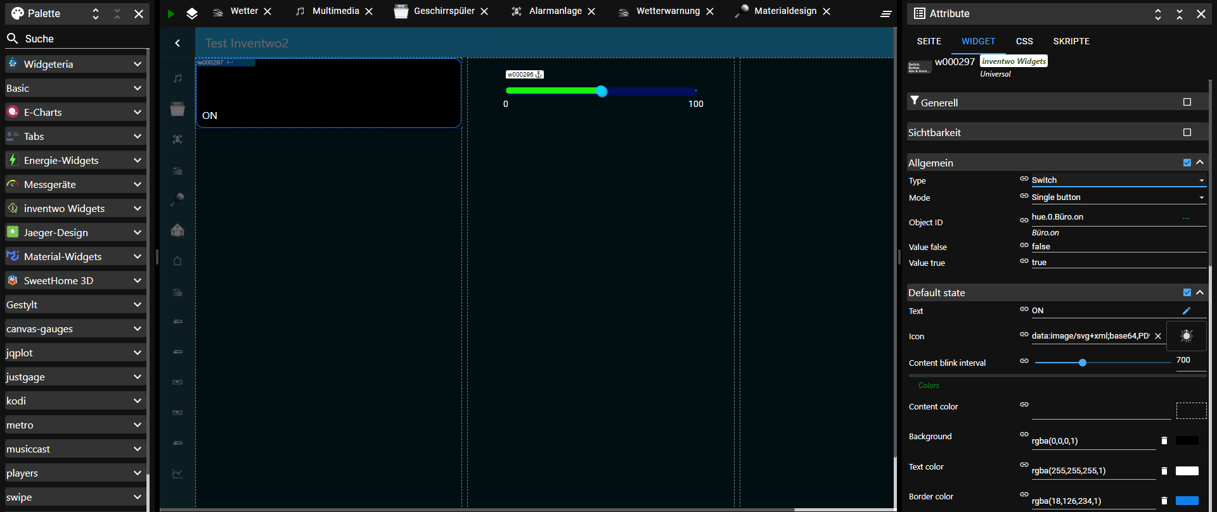Collapse the Allgemein section chevron
This screenshot has width=1217, height=512.
pyautogui.click(x=1200, y=163)
